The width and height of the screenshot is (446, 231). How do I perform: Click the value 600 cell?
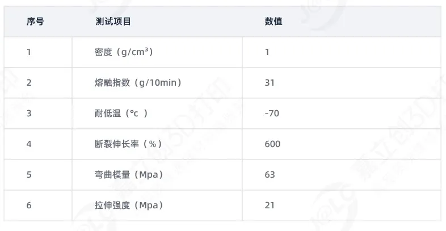tap(272, 144)
